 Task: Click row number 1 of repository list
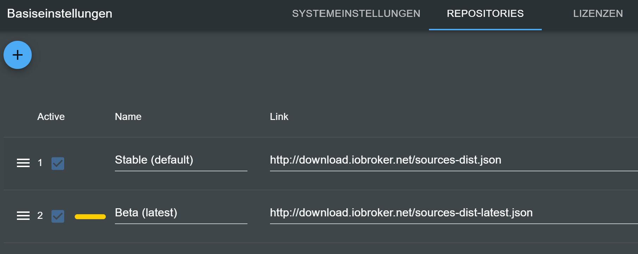(40, 163)
